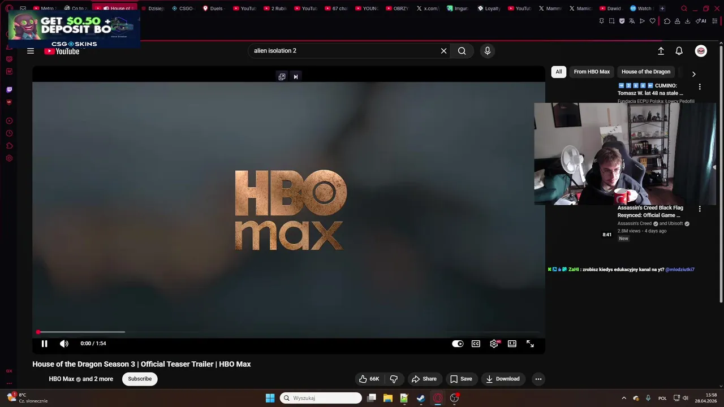Select the "All" filter chip
Image resolution: width=724 pixels, height=407 pixels.
point(559,72)
